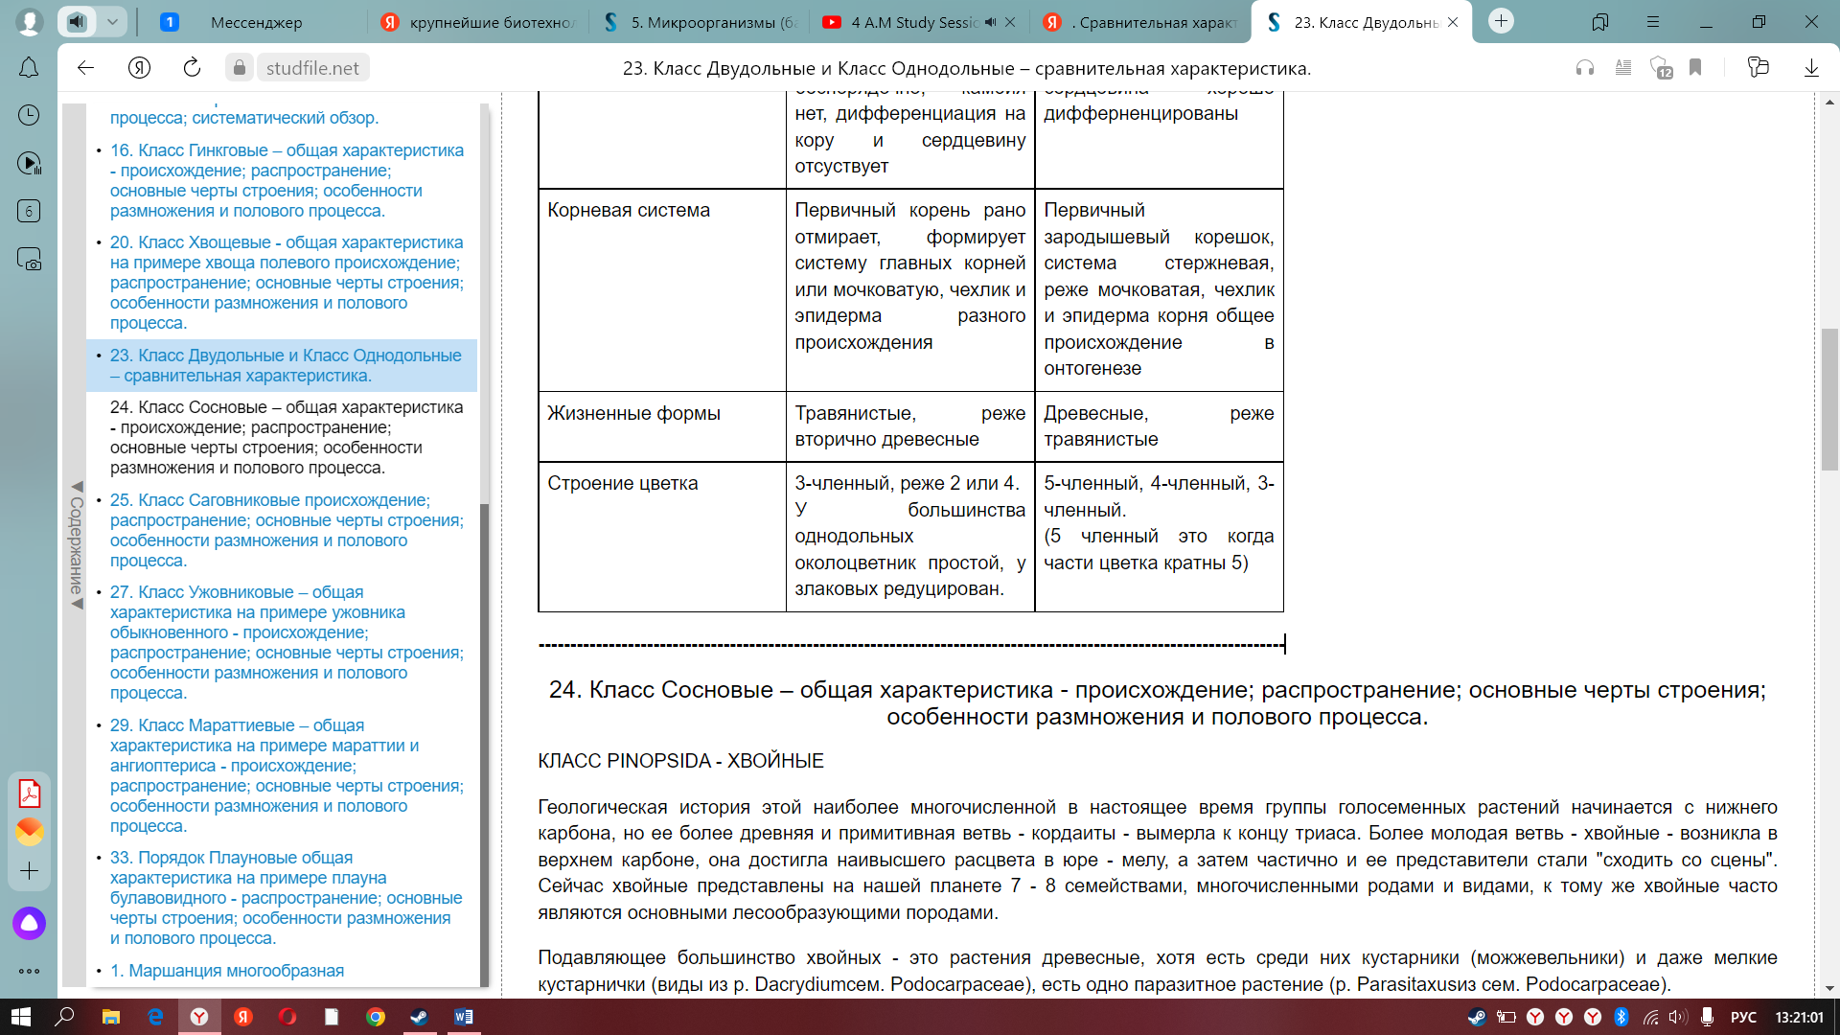Screen dimensions: 1840x1035
Task: Open the video player sidebar icon
Action: [x=29, y=163]
